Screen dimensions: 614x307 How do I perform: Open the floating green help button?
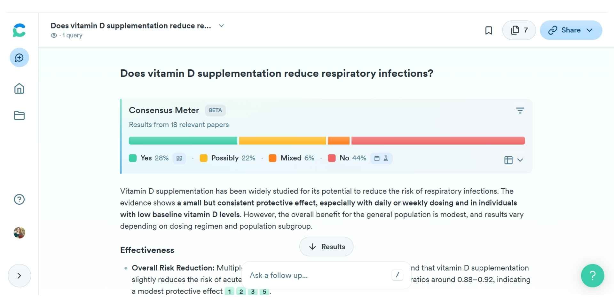click(x=592, y=276)
